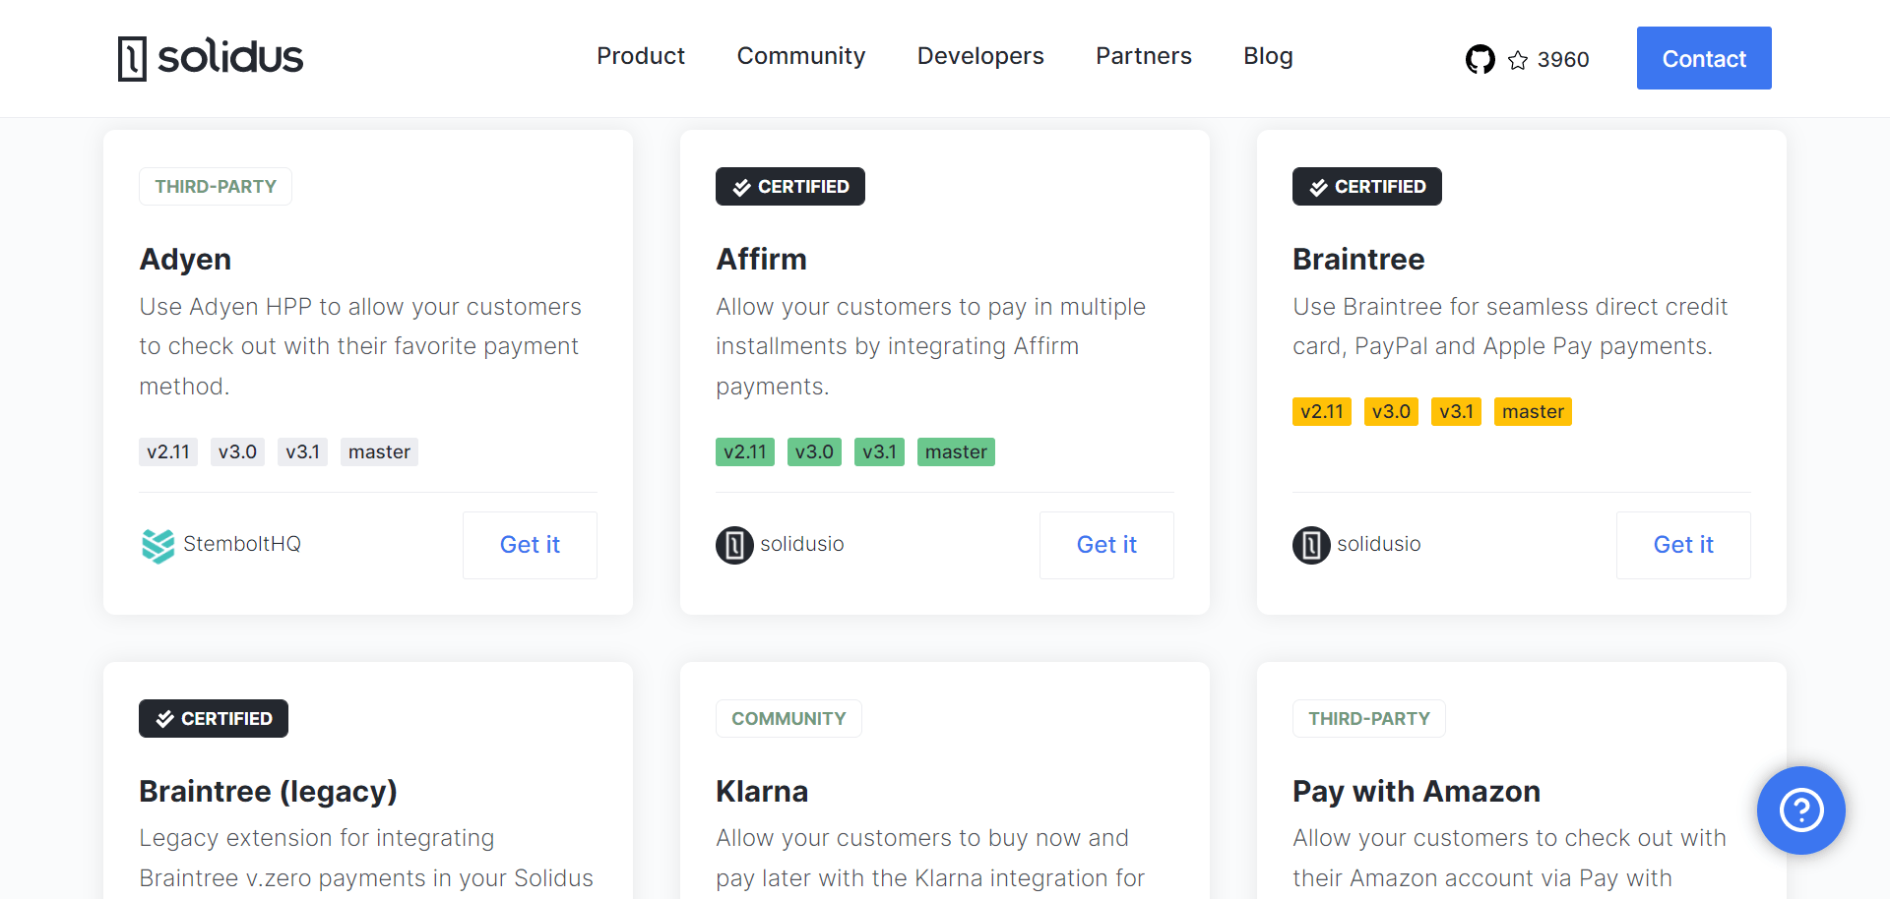This screenshot has height=899, width=1890.
Task: Select the v2.11 tag under Adyen
Action: [167, 451]
